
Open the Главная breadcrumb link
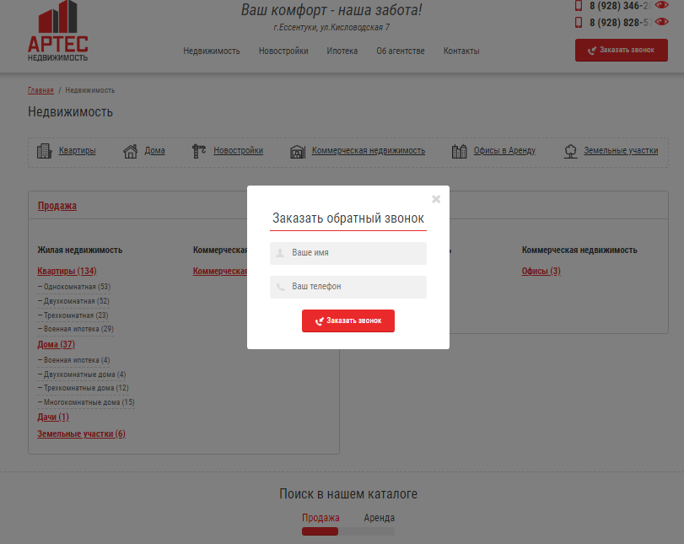pyautogui.click(x=40, y=90)
